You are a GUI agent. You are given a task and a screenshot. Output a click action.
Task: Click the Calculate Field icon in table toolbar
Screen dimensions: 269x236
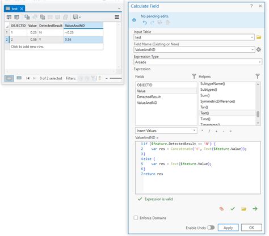[16, 17]
